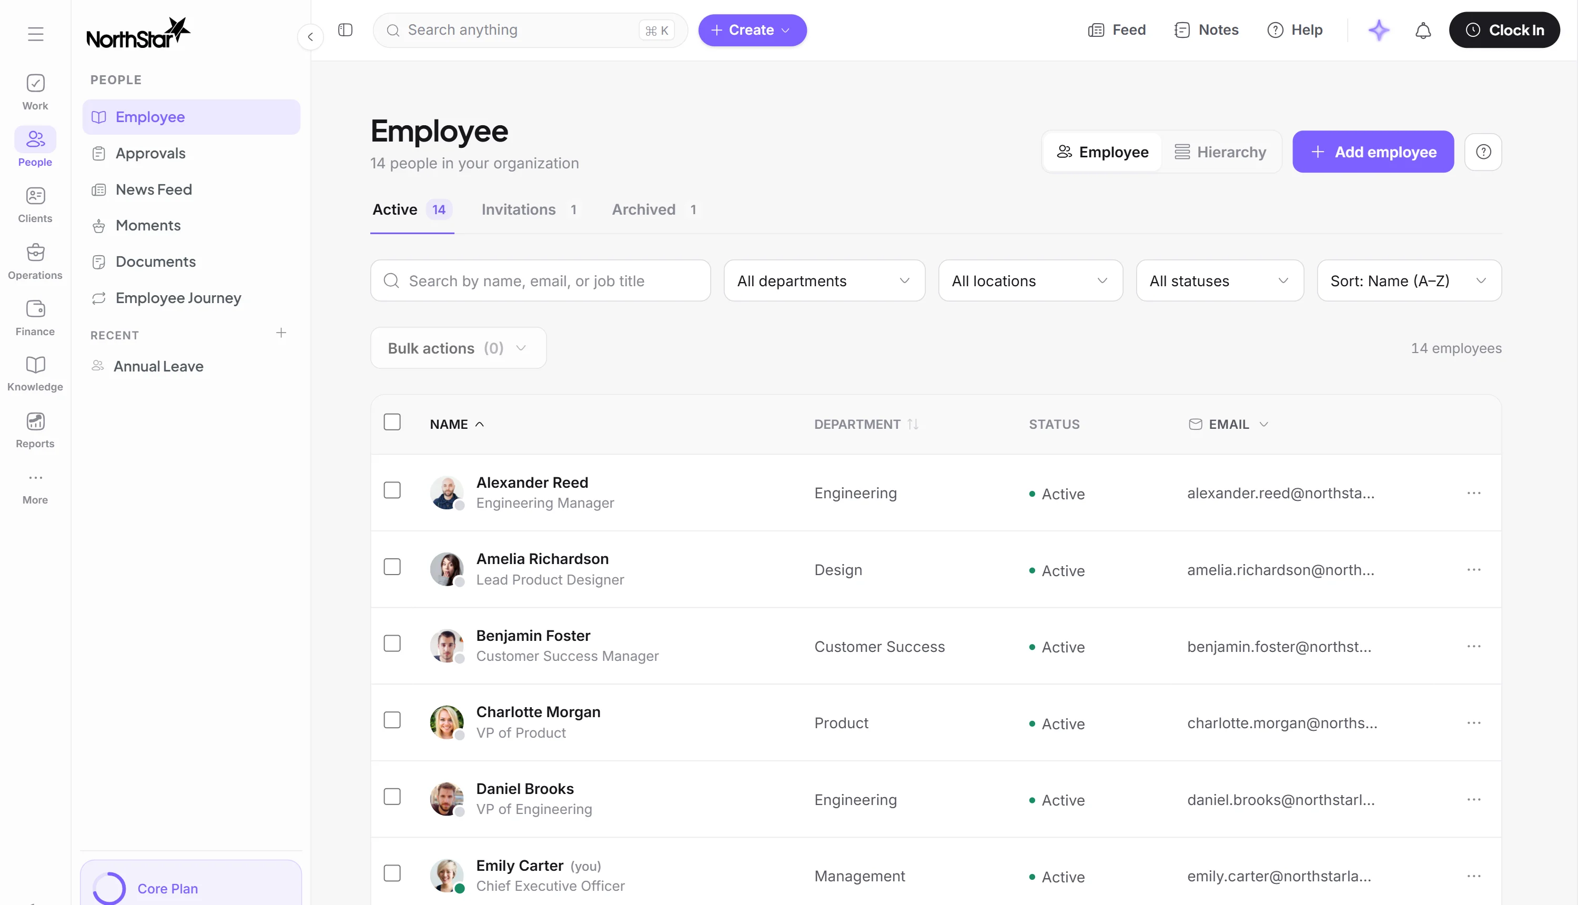Viewport: 1578px width, 905px height.
Task: Collapse the sidebar with the arrow button
Action: point(310,37)
